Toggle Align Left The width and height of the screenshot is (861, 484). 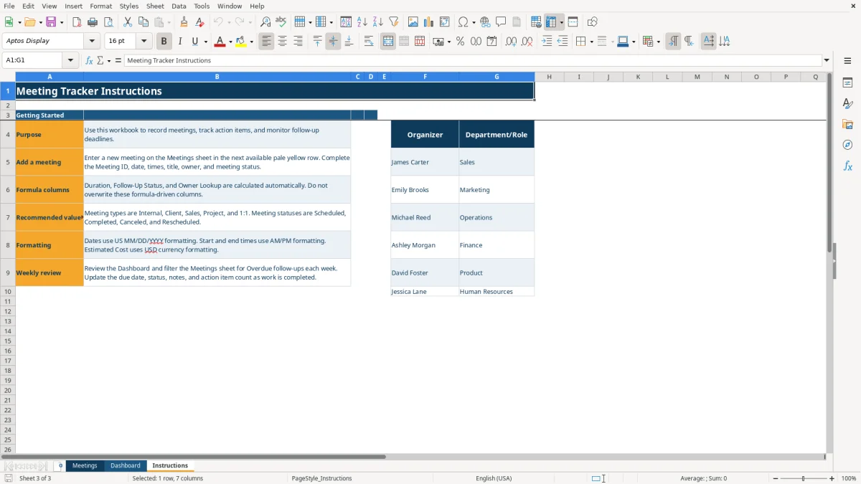[x=266, y=42]
